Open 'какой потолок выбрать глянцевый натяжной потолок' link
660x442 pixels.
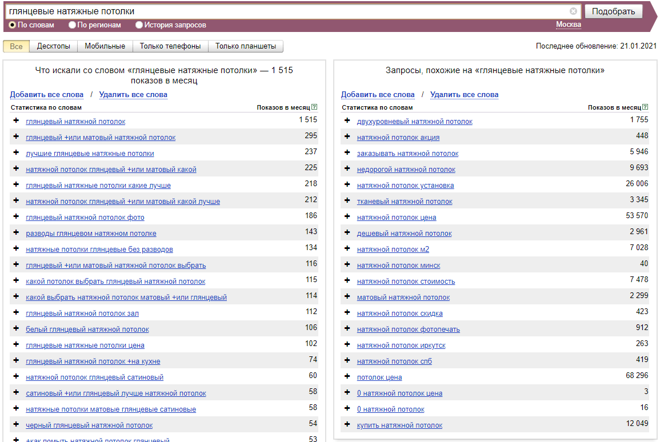[x=116, y=282]
